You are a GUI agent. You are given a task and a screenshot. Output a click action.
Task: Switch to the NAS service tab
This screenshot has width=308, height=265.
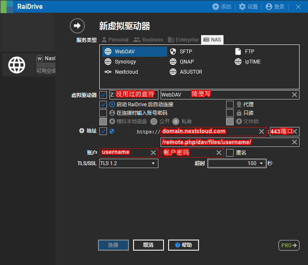click(x=213, y=40)
